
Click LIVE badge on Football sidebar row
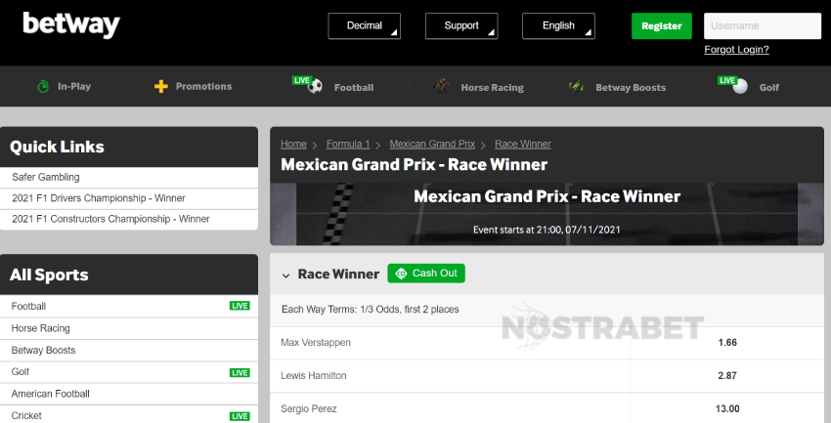pyautogui.click(x=240, y=306)
